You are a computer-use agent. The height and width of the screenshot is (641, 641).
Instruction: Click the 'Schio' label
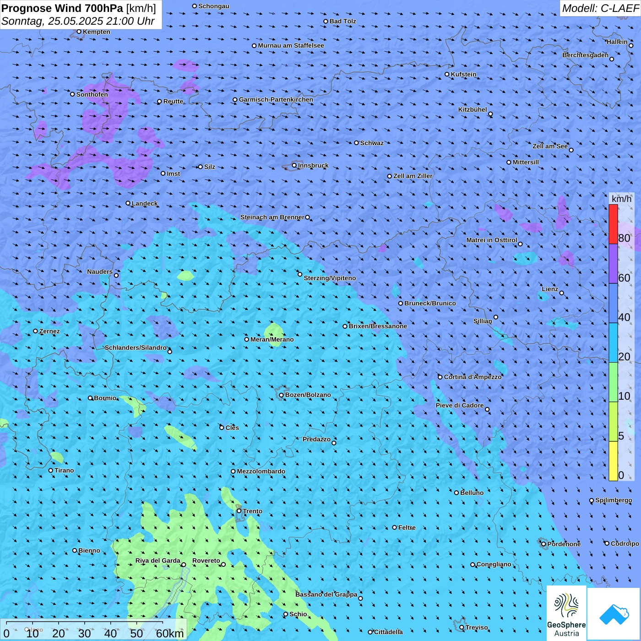point(298,614)
